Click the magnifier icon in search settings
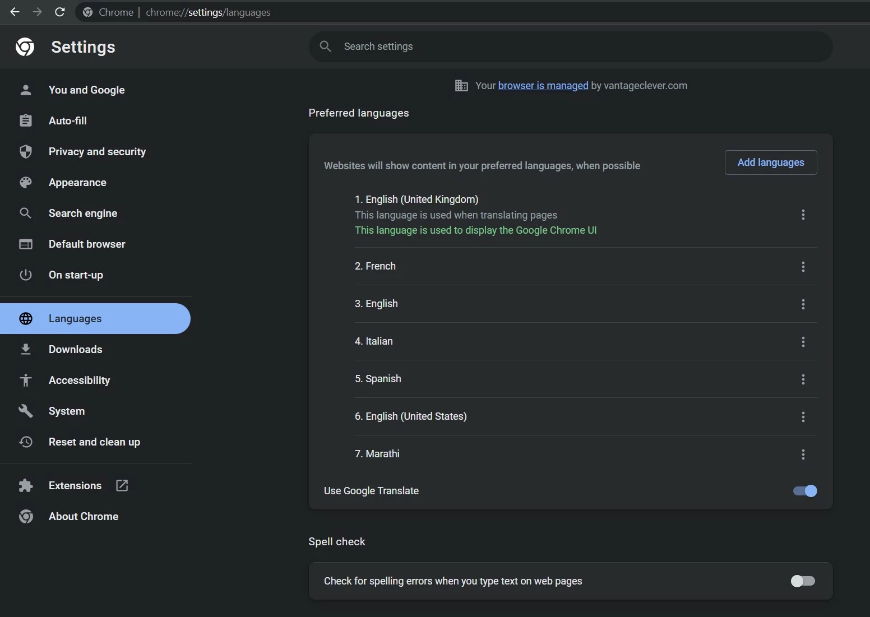The height and width of the screenshot is (617, 870). (x=325, y=46)
